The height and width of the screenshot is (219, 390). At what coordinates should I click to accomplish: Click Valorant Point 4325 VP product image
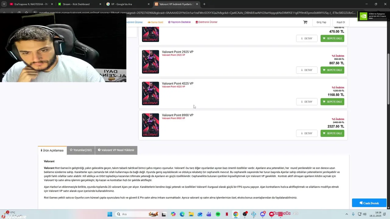pyautogui.click(x=151, y=93)
